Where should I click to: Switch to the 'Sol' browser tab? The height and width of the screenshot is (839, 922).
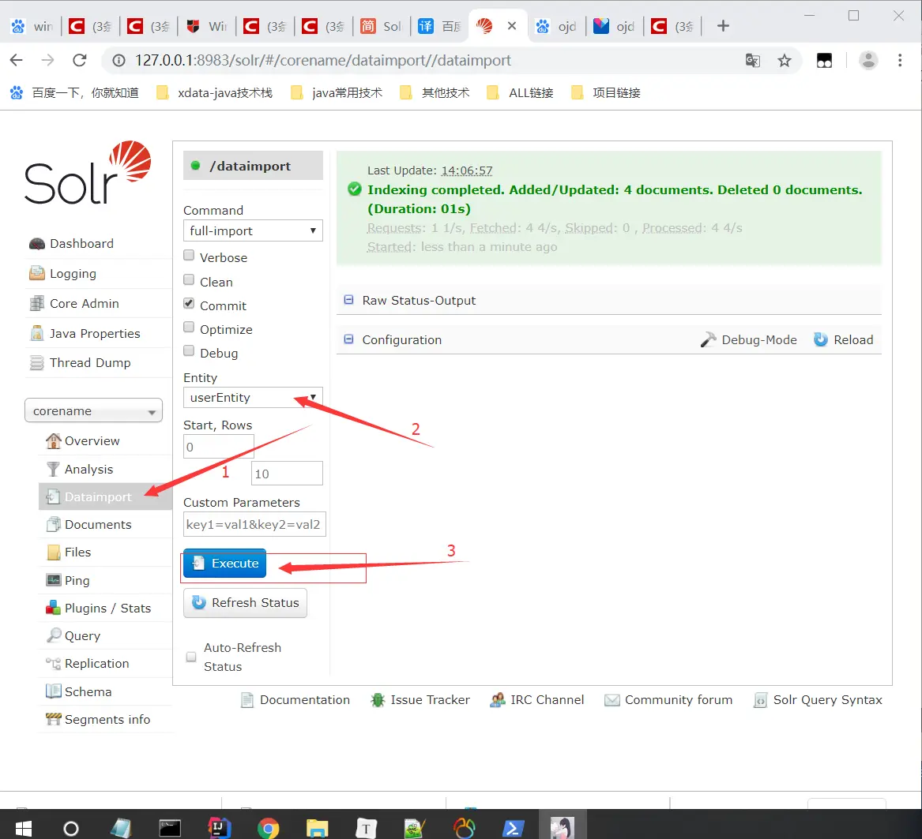tap(382, 26)
